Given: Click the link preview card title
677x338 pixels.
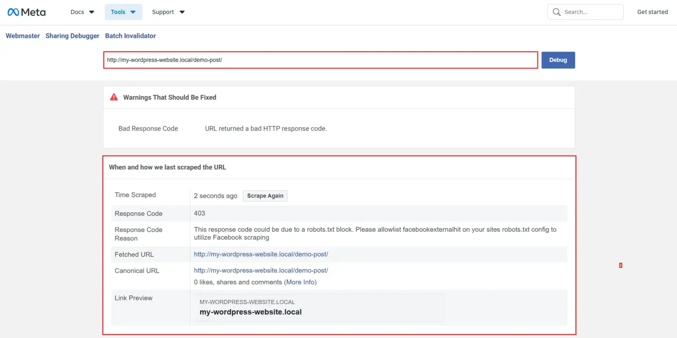Looking at the screenshot, I should pos(250,312).
